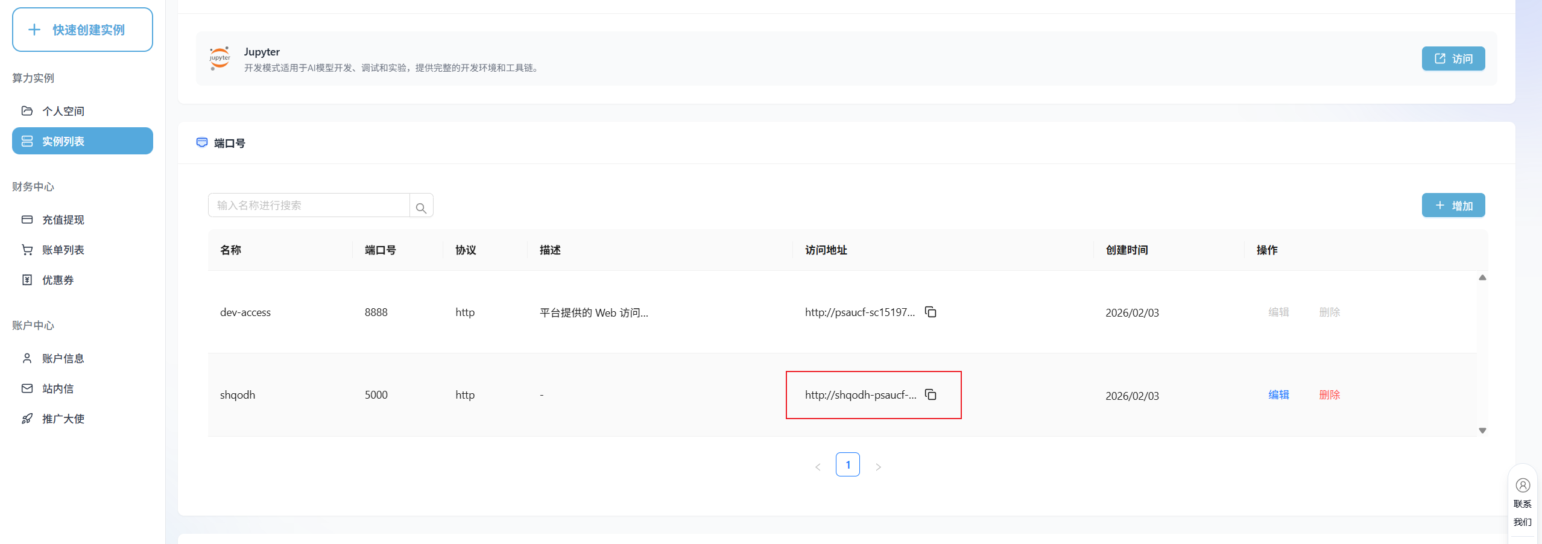The height and width of the screenshot is (544, 1542).
Task: Click the 平台提供的 Web 访问... description
Action: (x=594, y=312)
